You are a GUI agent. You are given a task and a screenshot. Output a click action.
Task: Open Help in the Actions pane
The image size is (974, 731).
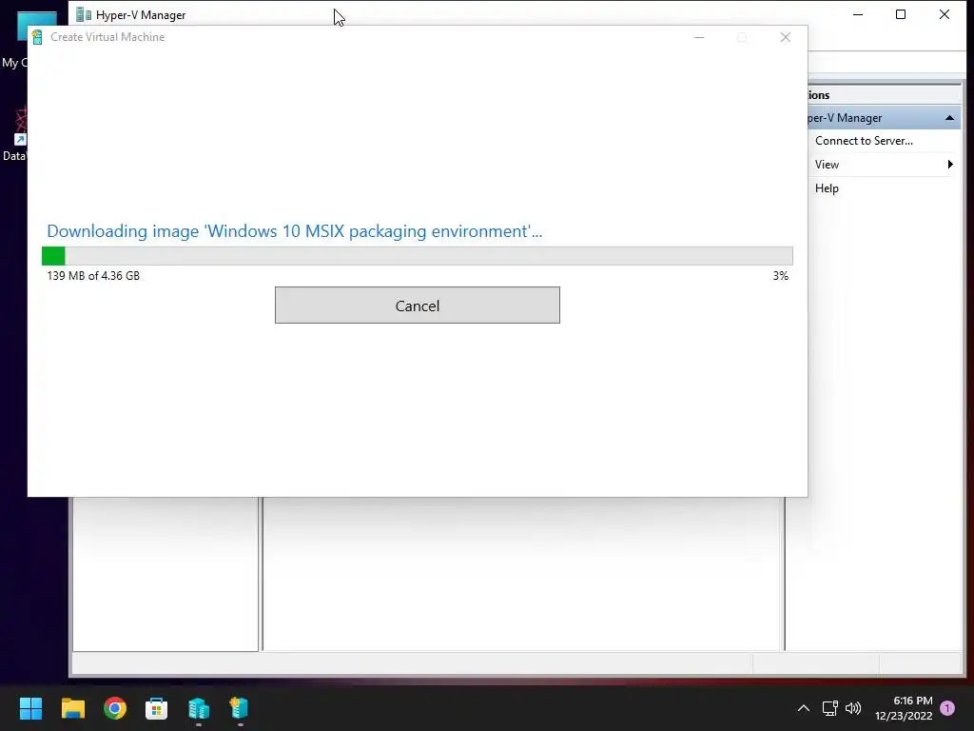(x=827, y=188)
